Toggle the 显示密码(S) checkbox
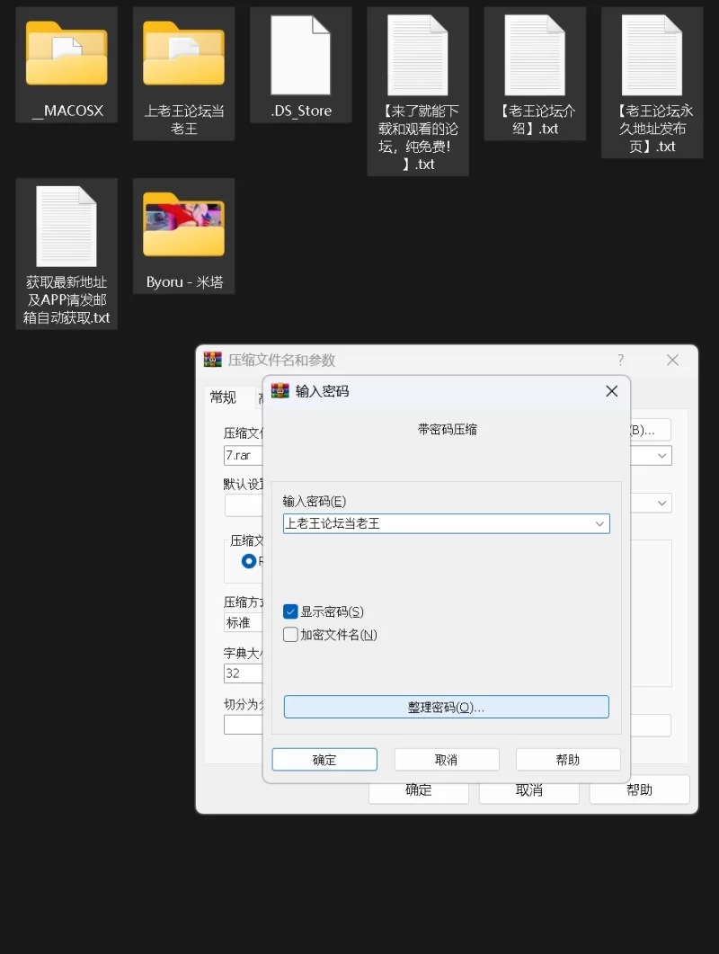The height and width of the screenshot is (954, 719). point(291,611)
